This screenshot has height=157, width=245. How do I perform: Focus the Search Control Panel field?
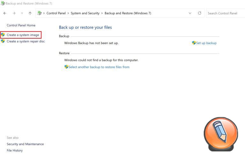226,13
